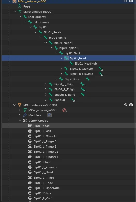Click the highlighted Bip01_head bone icon
Viewport: 136px width, 202px height.
tap(66, 58)
